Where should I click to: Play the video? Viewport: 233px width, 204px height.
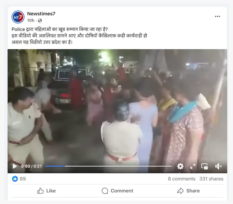tap(15, 166)
